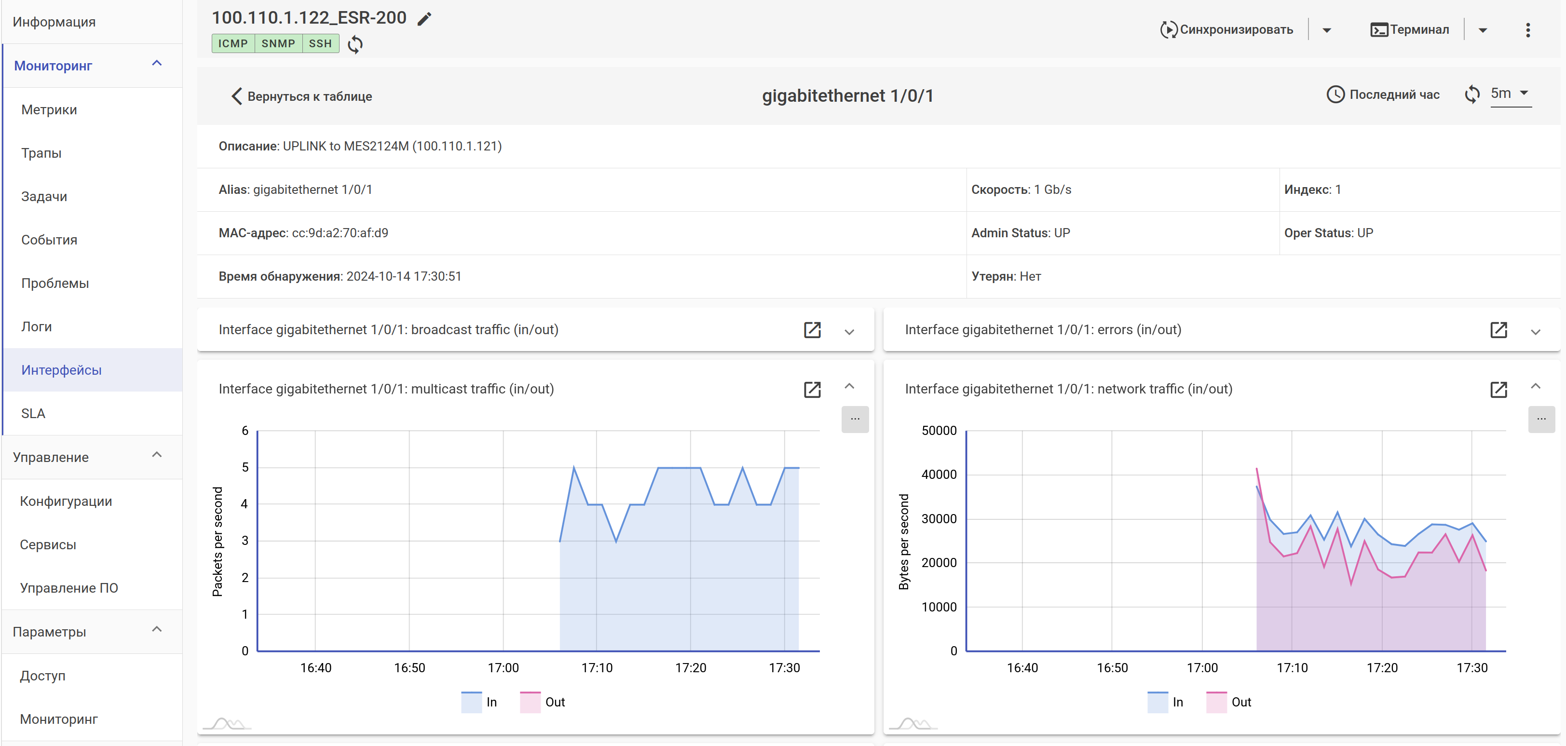Open Трапы in the monitoring menu
The height and width of the screenshot is (746, 1566).
(x=41, y=153)
